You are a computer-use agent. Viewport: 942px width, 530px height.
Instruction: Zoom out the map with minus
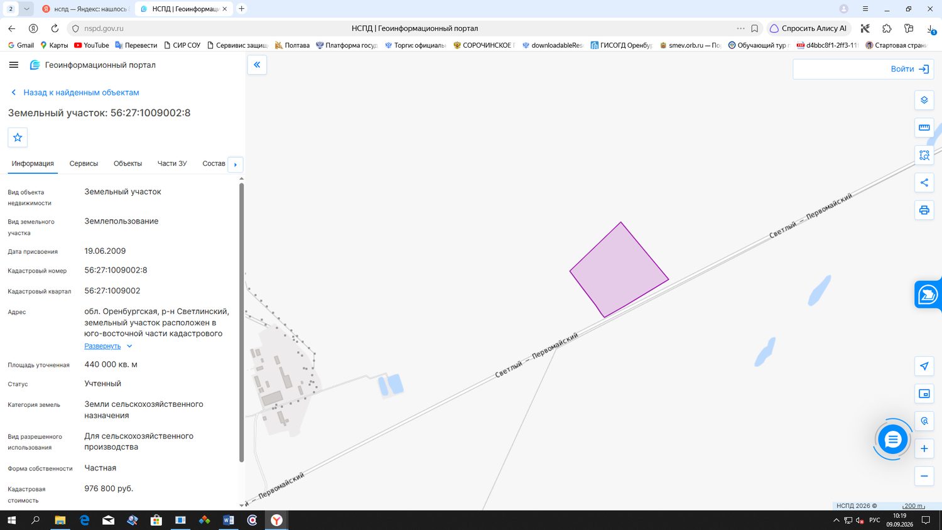pos(924,476)
